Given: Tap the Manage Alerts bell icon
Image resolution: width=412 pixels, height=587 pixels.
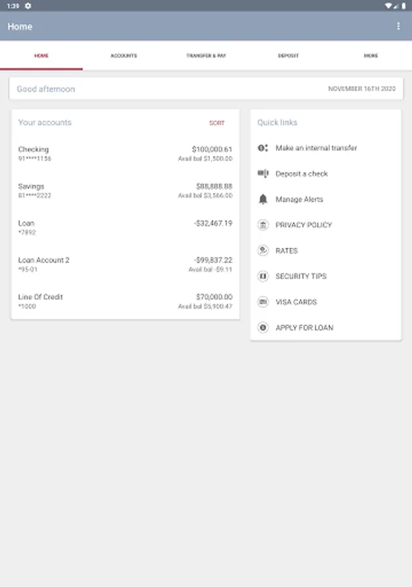Looking at the screenshot, I should coord(263,199).
